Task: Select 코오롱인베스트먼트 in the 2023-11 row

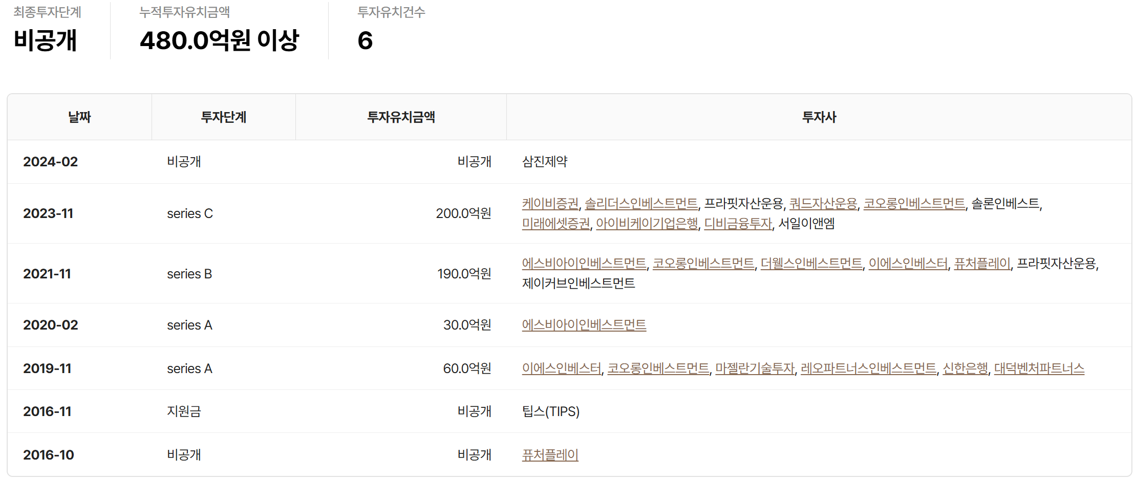Action: [914, 204]
